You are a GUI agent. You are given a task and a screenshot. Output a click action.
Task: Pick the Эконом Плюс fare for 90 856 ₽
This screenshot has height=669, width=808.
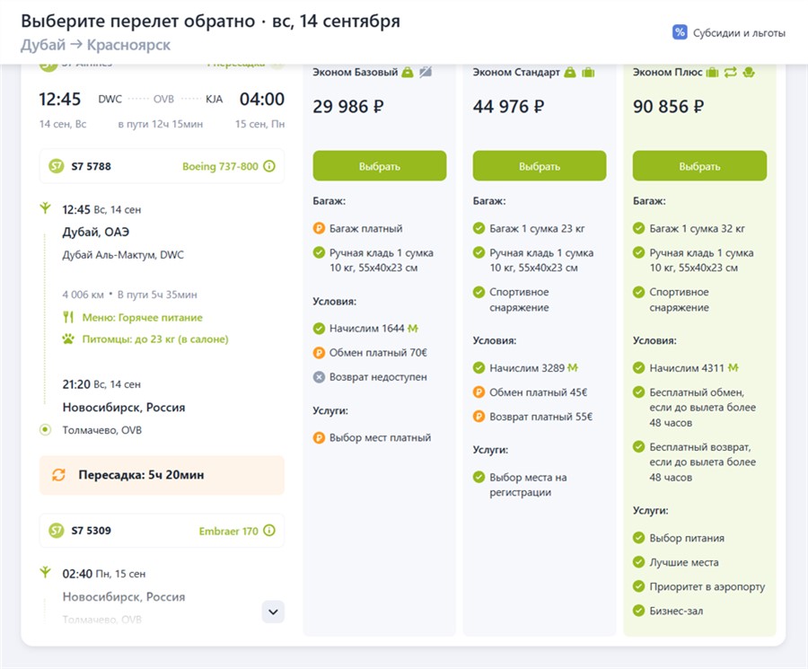[699, 166]
